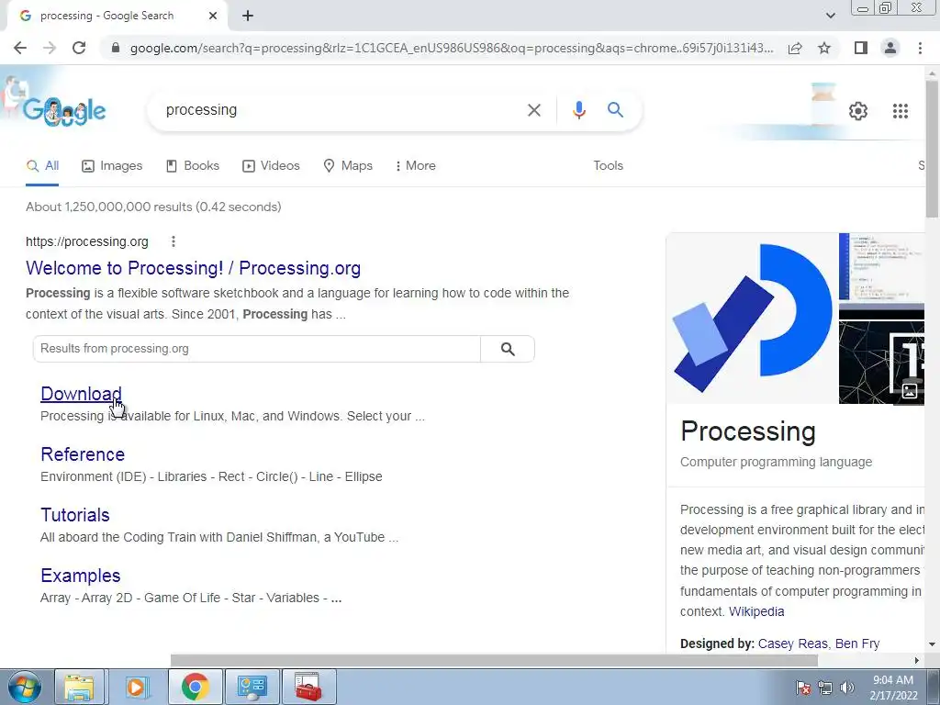
Task: Click the results count text
Action: pyautogui.click(x=153, y=207)
